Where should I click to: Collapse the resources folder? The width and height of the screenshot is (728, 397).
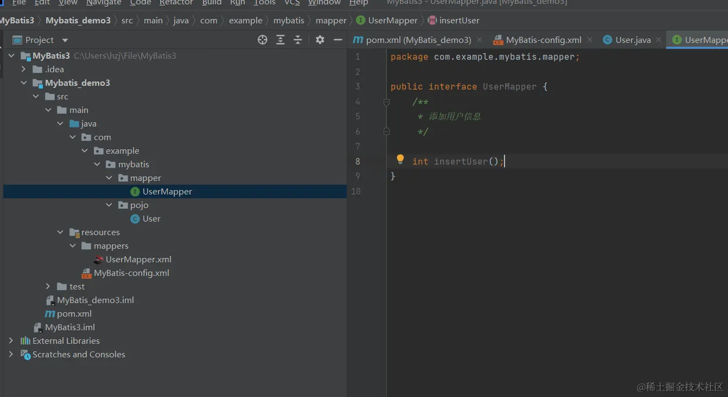pos(60,232)
